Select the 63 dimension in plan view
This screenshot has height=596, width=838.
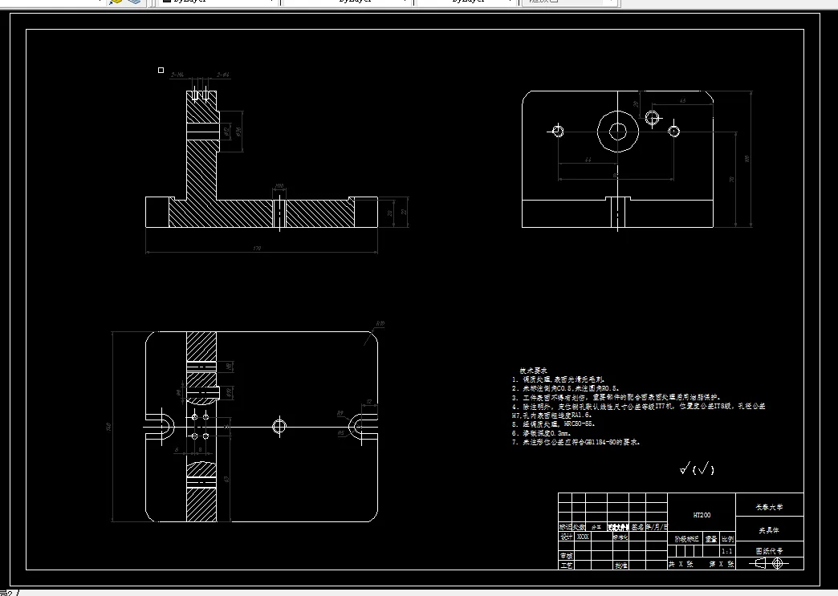tap(227, 480)
